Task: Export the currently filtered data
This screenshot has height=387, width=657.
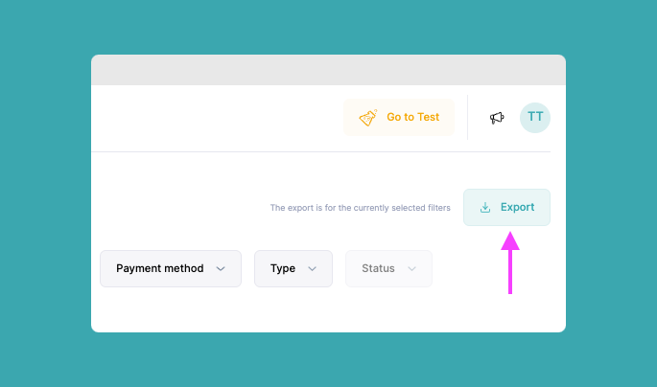Action: click(506, 207)
